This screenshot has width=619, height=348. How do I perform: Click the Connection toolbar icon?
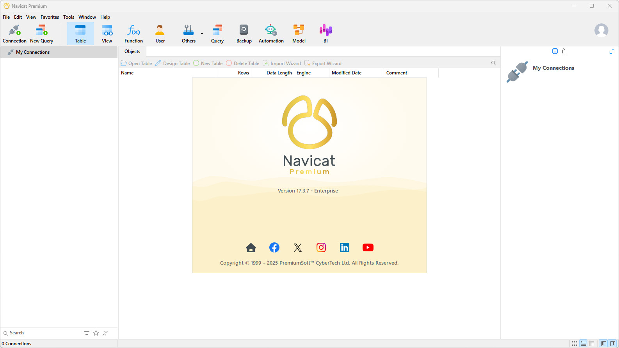[14, 34]
